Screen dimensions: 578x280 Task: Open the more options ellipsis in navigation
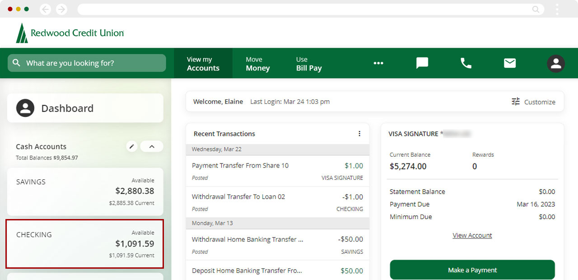click(378, 63)
